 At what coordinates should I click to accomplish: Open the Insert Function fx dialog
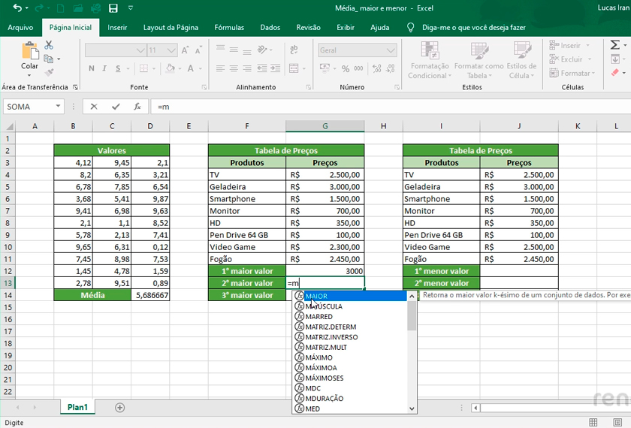click(x=137, y=107)
